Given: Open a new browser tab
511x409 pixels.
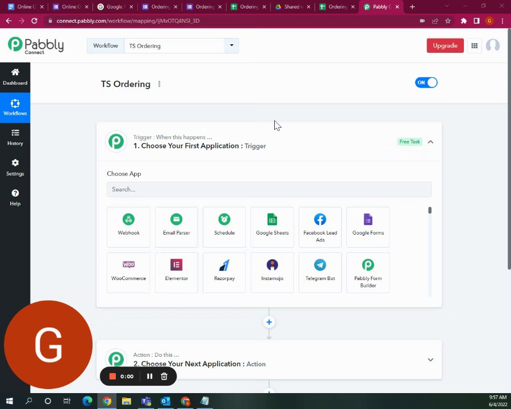Looking at the screenshot, I should pyautogui.click(x=412, y=6).
